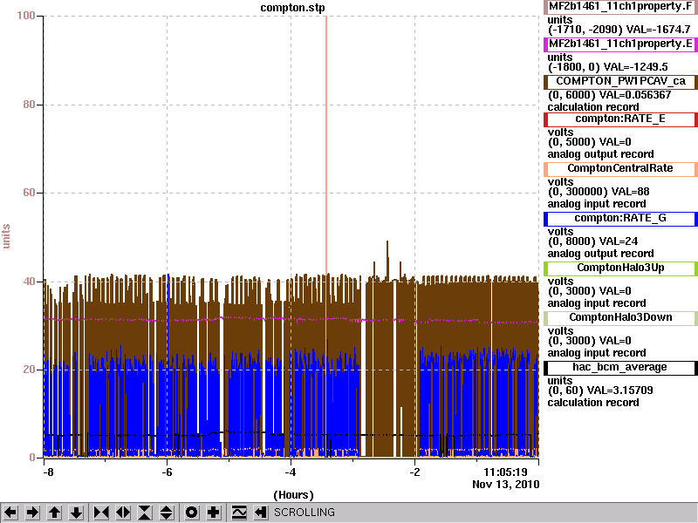Click the -6 hour x-axis tick label
The height and width of the screenshot is (523, 698).
coord(167,472)
